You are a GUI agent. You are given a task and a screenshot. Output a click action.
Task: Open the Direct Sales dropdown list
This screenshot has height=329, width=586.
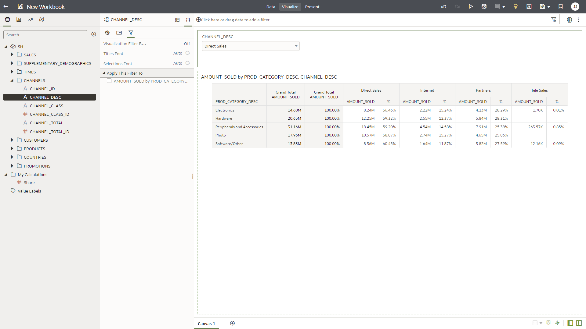click(x=251, y=46)
